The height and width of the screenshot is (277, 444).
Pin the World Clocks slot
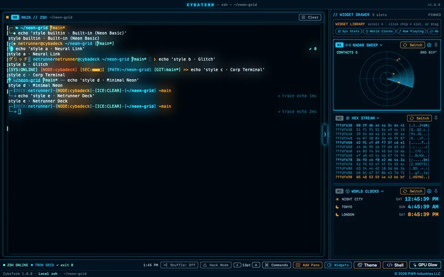point(436,191)
